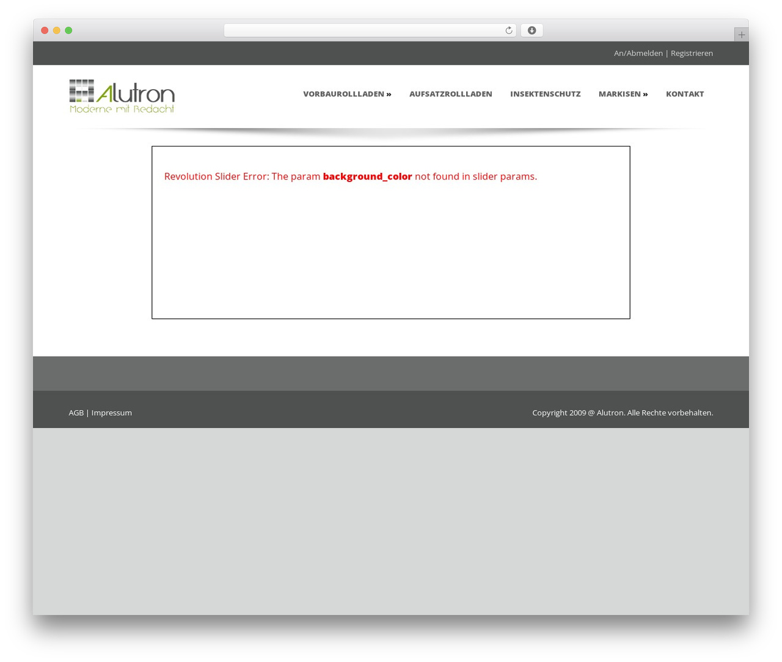Expand the Vorbaurollladen menu
The image size is (782, 662).
point(347,94)
